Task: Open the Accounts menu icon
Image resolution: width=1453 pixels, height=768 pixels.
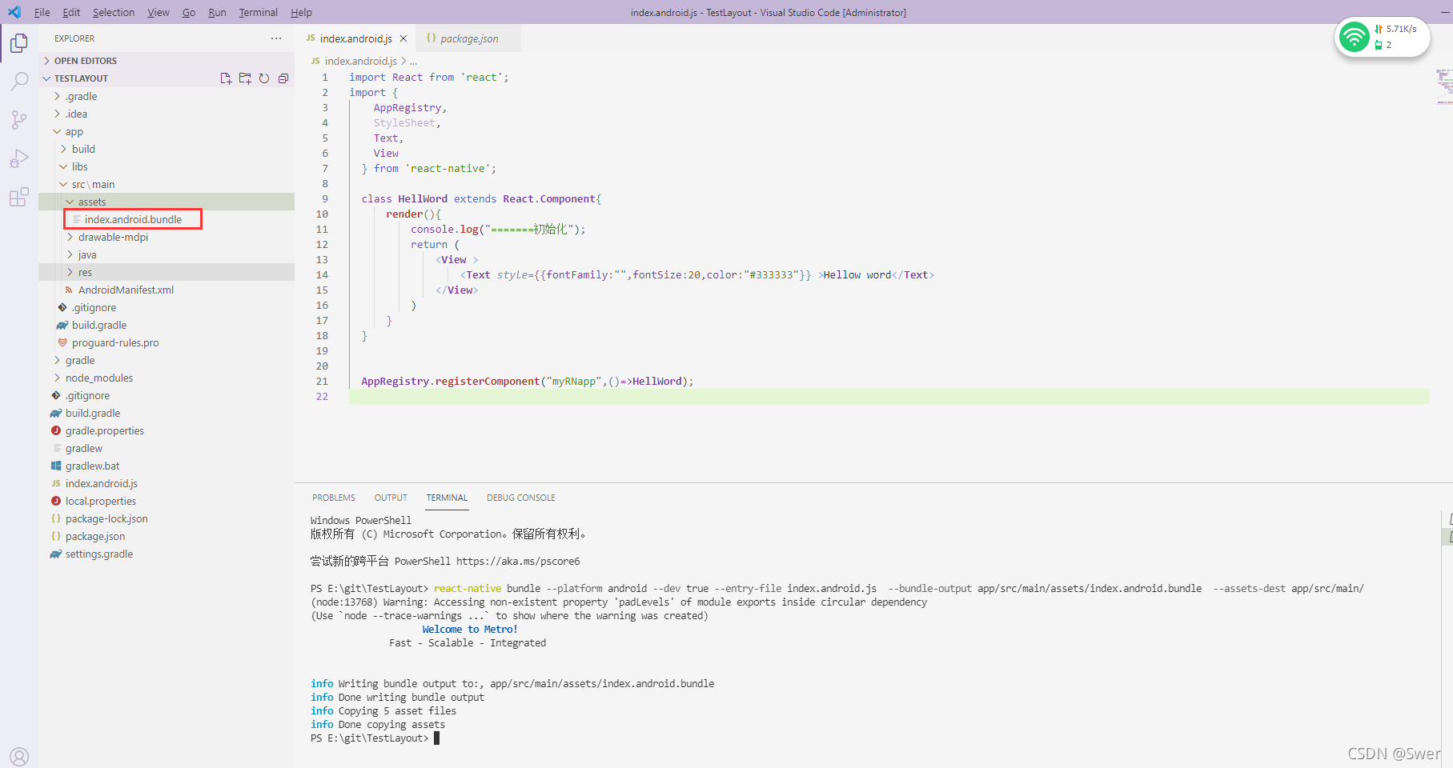Action: [19, 756]
